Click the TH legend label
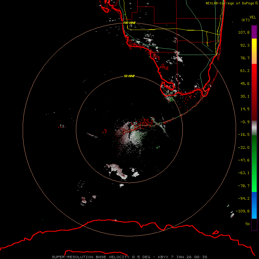The width and height of the screenshot is (259, 259). [x=247, y=224]
